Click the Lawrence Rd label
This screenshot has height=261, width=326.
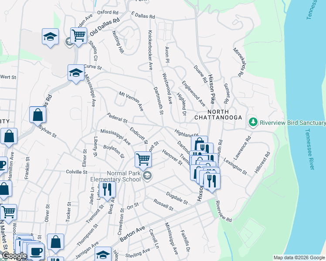[x=242, y=148]
